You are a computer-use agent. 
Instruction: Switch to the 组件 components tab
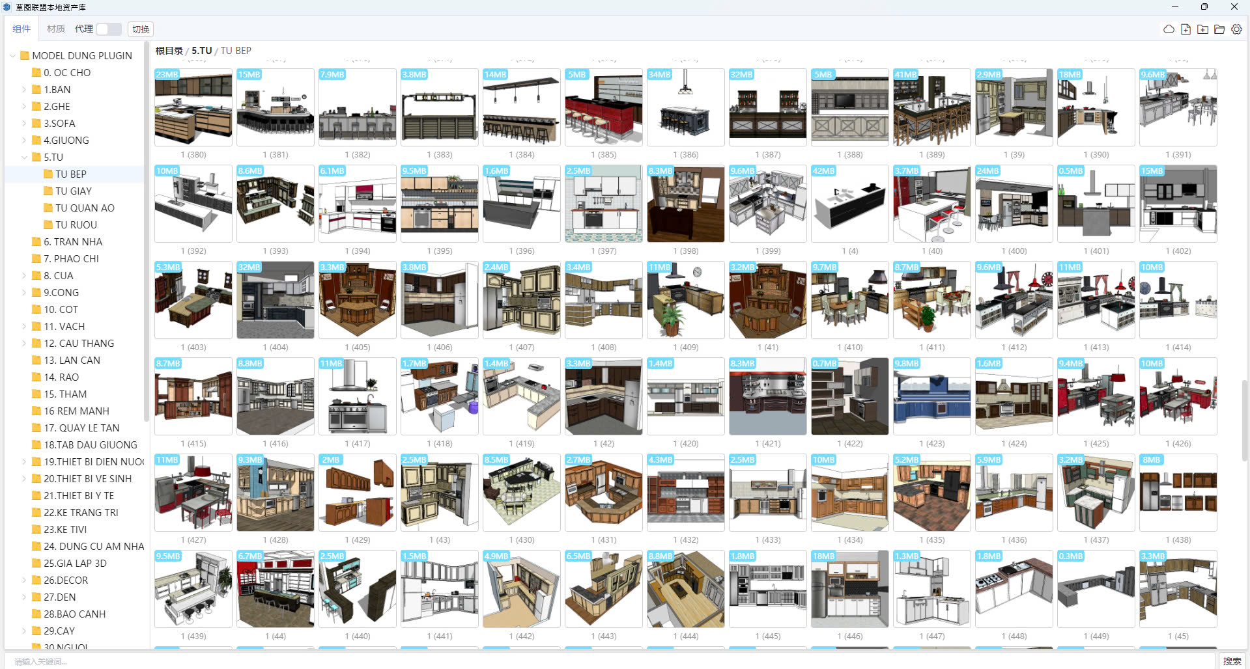tap(21, 29)
